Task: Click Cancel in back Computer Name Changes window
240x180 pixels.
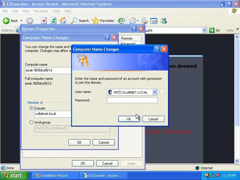Action: [x=103, y=142]
